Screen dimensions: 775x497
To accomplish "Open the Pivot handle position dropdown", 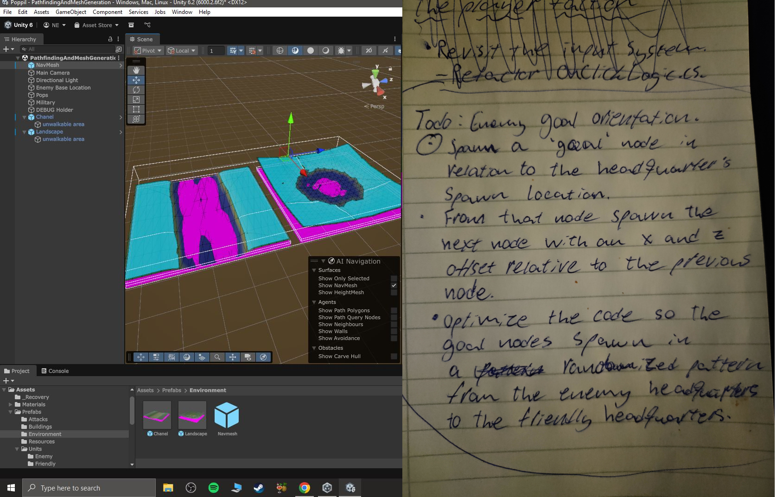I will 148,50.
